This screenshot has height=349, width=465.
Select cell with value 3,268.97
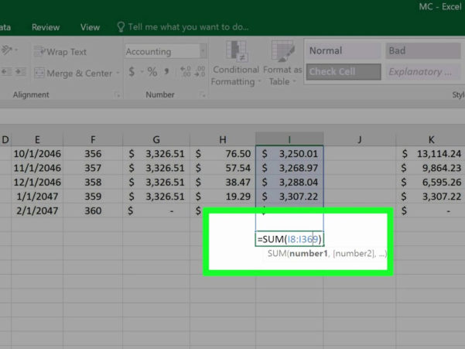point(289,168)
